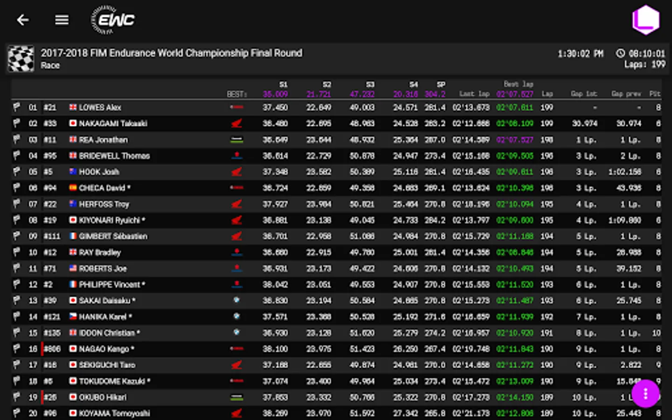Tap best sector S1 value 35.009
Screen dimensions: 672x420
[x=275, y=94]
